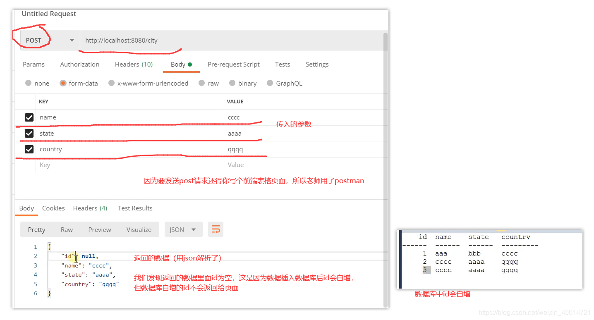The height and width of the screenshot is (320, 594).
Task: Click the "name": "cccc" response line
Action: click(x=87, y=265)
